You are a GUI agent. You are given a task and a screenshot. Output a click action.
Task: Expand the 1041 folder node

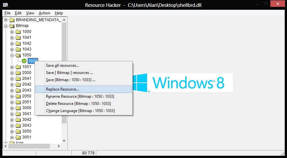(x=12, y=38)
